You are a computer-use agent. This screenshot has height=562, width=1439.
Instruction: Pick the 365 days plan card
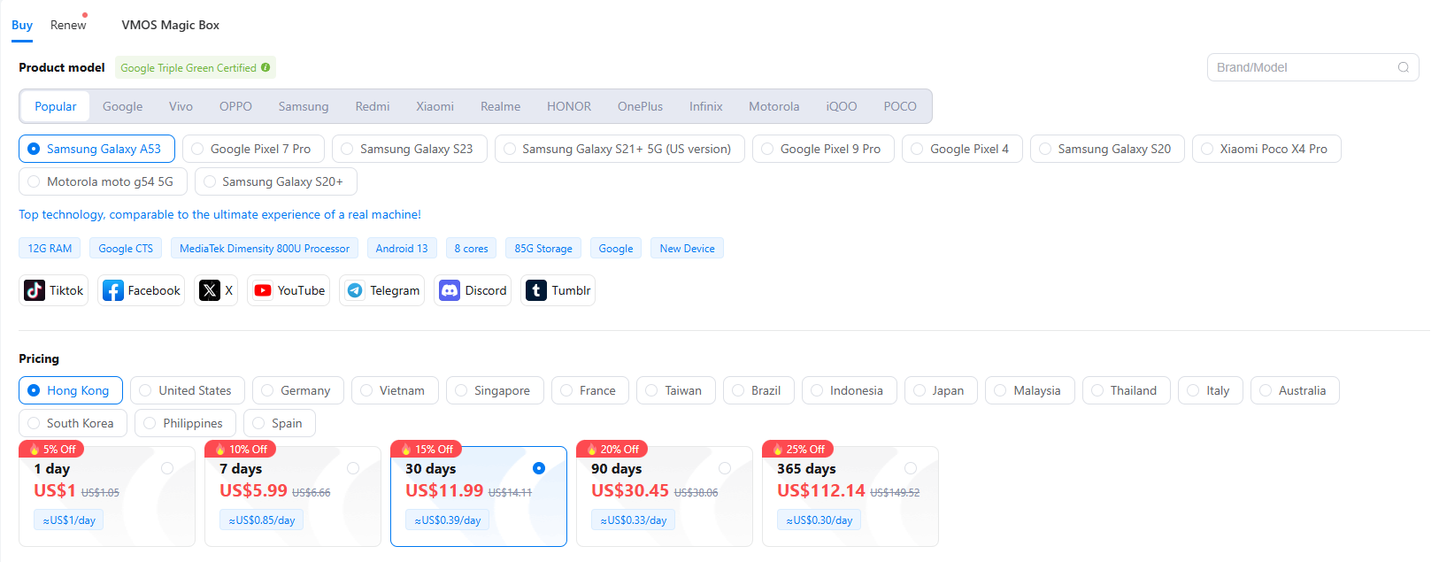(x=850, y=496)
